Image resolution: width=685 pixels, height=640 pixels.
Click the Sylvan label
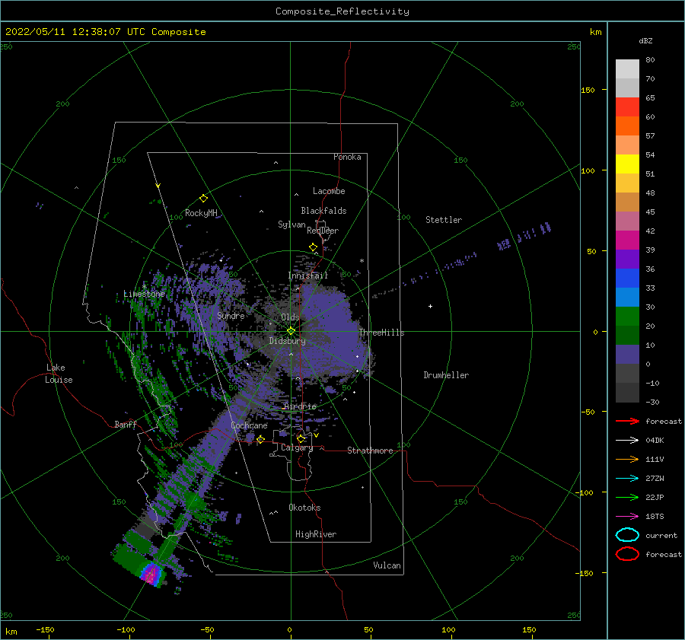[x=292, y=224]
